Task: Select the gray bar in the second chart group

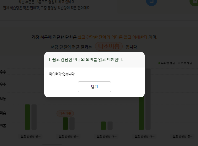Action: point(72,123)
